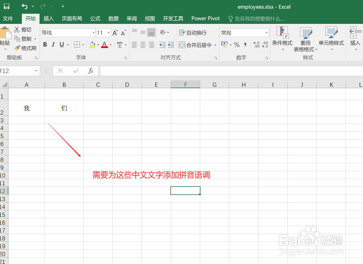Toggle italic formatting
Viewport: 363px width, 264px height.
pos(53,44)
